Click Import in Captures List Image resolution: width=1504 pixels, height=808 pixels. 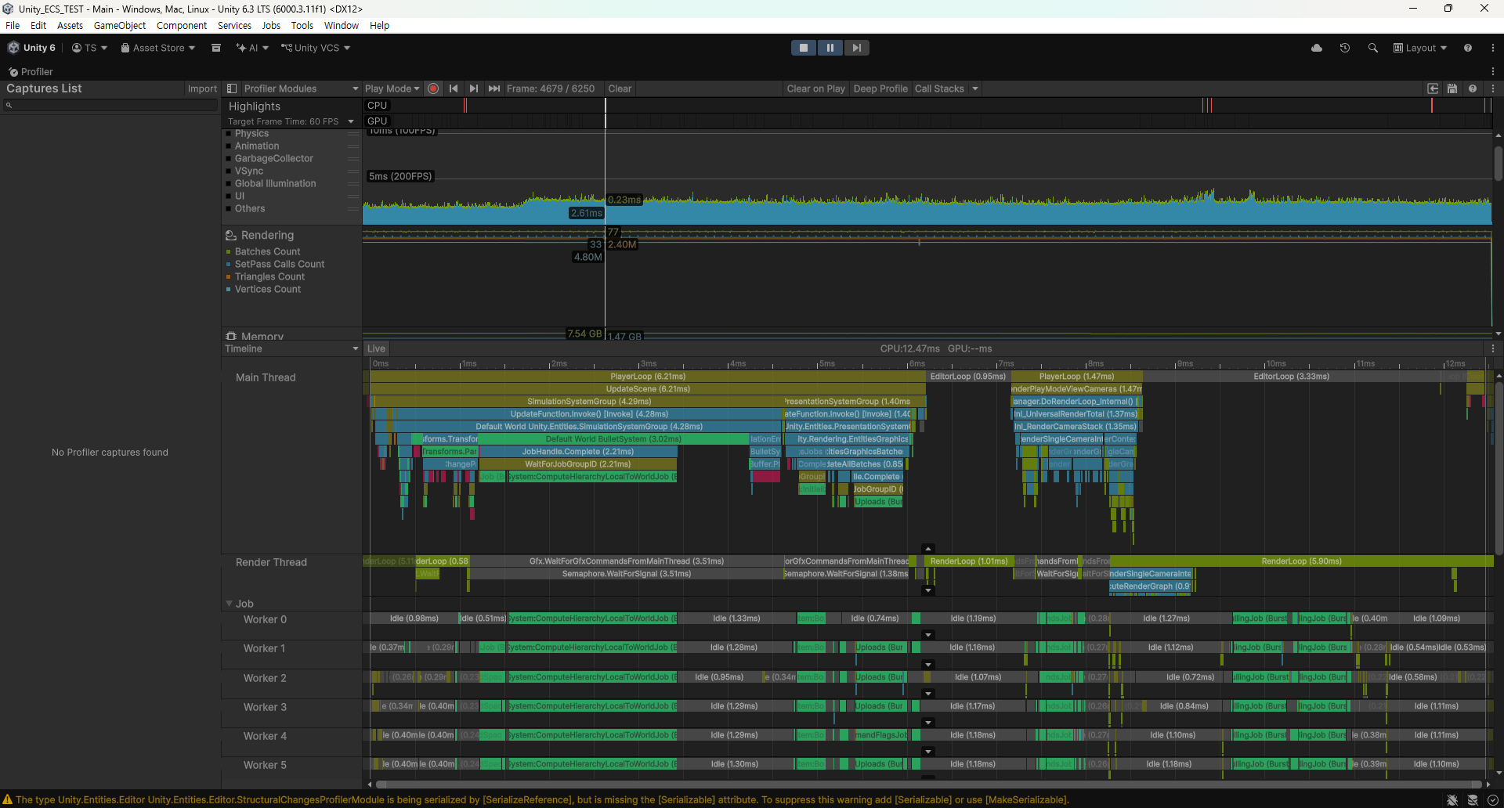click(202, 88)
